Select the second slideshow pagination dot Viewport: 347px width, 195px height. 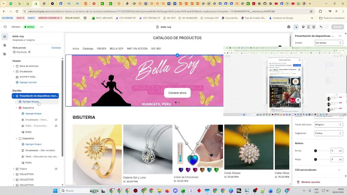click(179, 102)
